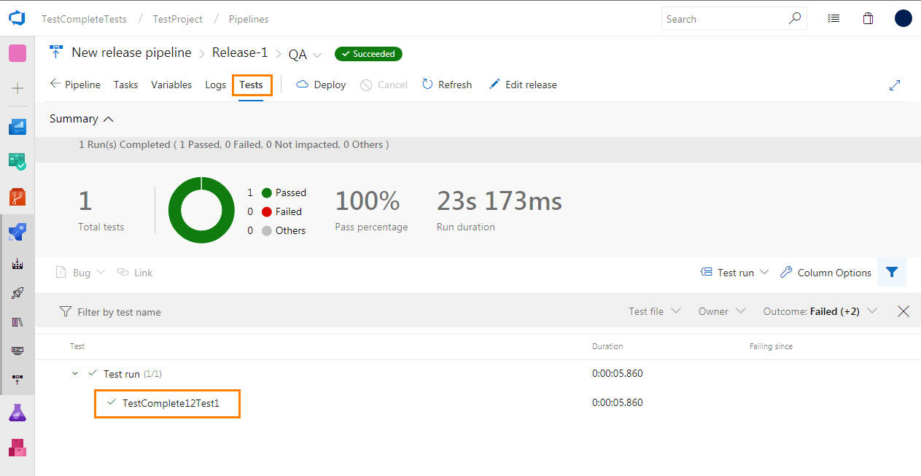The image size is (921, 476).
Task: Click the red Failed legend swatch
Action: (267, 211)
